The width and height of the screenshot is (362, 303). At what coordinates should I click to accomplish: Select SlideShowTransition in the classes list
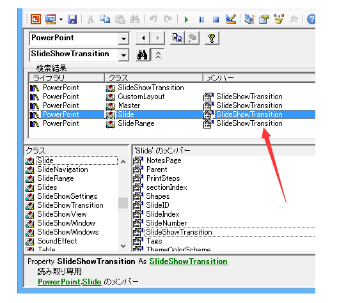click(71, 205)
